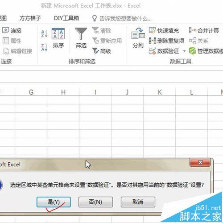Screen dimensions: 223x223
Task: Open 管理数据模型 data model manager
Action: pyautogui.click(x=206, y=51)
